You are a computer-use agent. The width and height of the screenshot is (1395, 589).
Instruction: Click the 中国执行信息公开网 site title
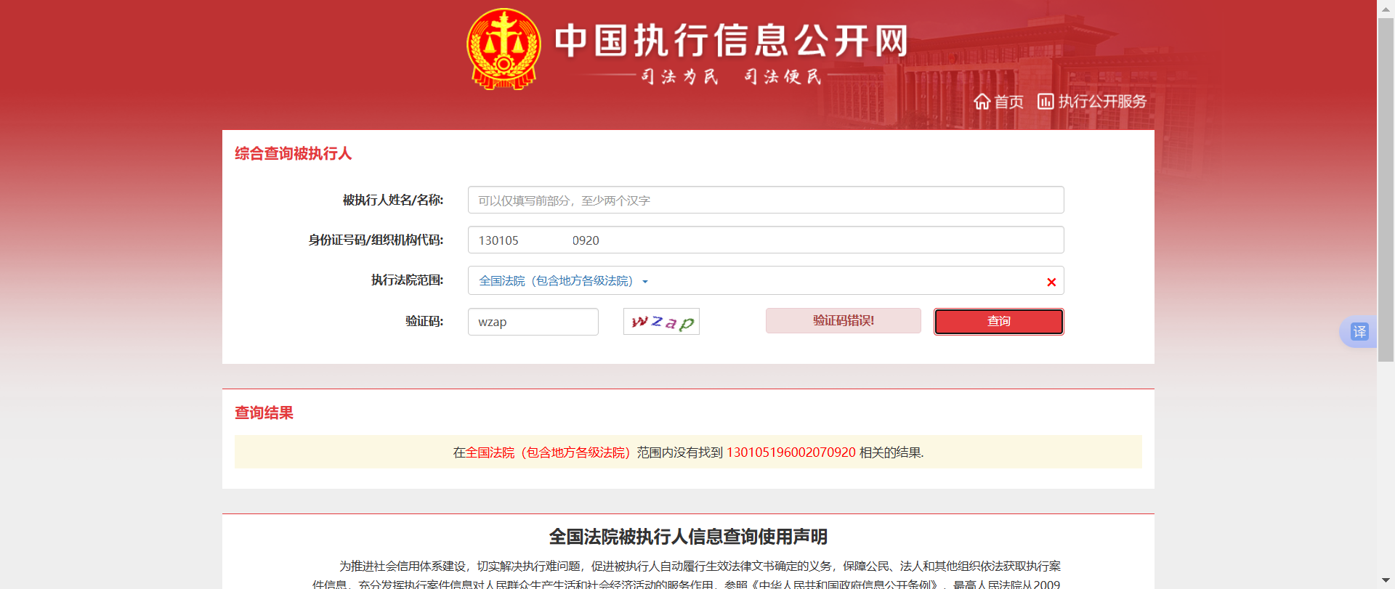731,41
